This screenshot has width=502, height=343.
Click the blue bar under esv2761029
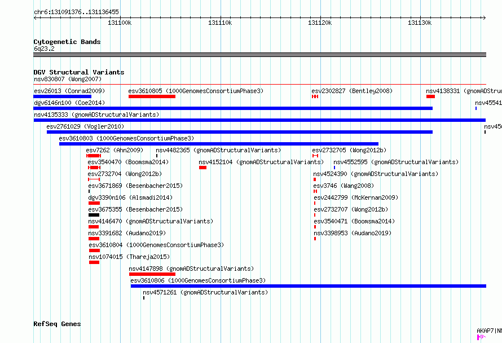[240, 132]
